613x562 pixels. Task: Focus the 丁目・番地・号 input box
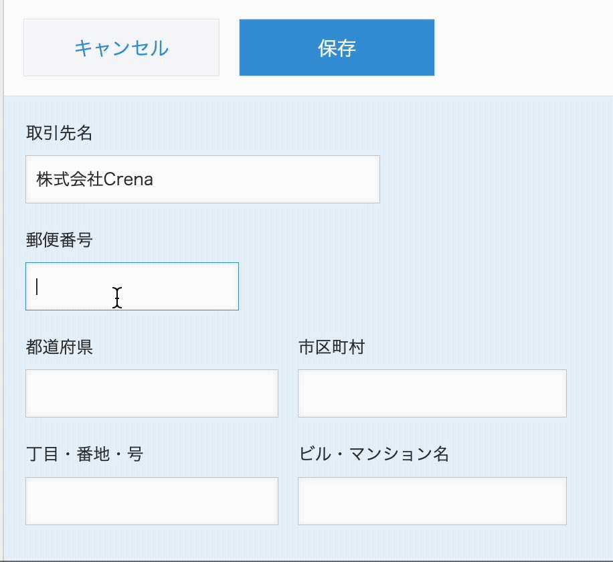(x=151, y=501)
